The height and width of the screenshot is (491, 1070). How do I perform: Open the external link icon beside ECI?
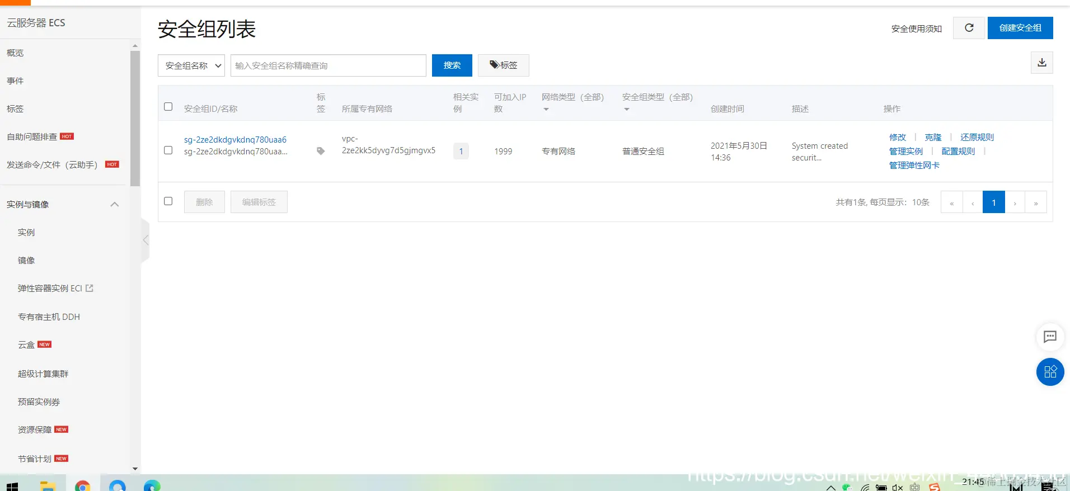pyautogui.click(x=90, y=288)
